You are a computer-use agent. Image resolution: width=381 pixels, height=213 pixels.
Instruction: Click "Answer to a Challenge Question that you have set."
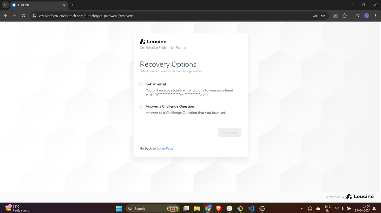pyautogui.click(x=186, y=113)
